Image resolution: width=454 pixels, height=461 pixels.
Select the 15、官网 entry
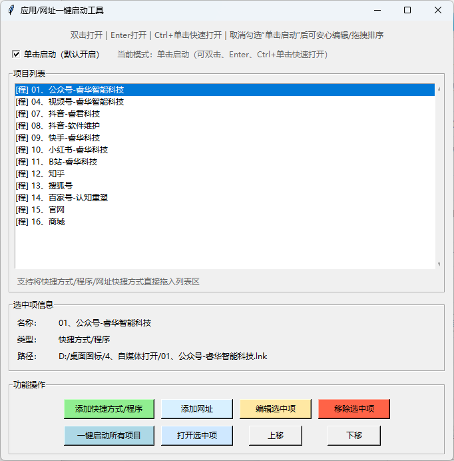(x=40, y=210)
